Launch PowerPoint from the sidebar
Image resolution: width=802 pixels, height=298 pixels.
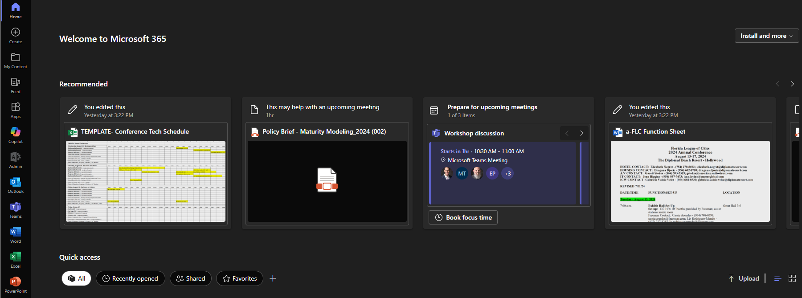click(16, 285)
